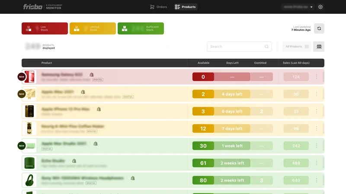Click the available count 30 cell

click(x=203, y=146)
